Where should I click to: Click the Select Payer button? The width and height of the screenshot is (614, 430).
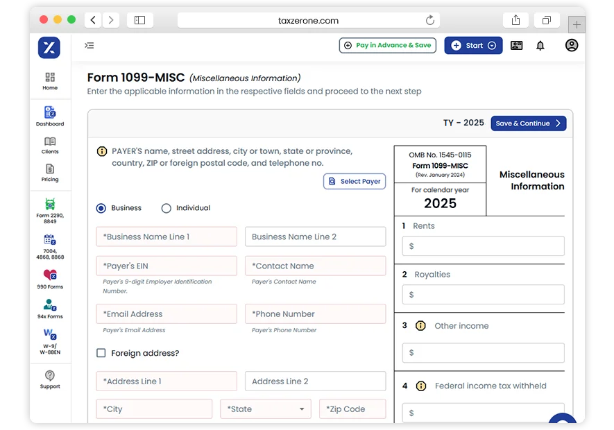point(354,181)
